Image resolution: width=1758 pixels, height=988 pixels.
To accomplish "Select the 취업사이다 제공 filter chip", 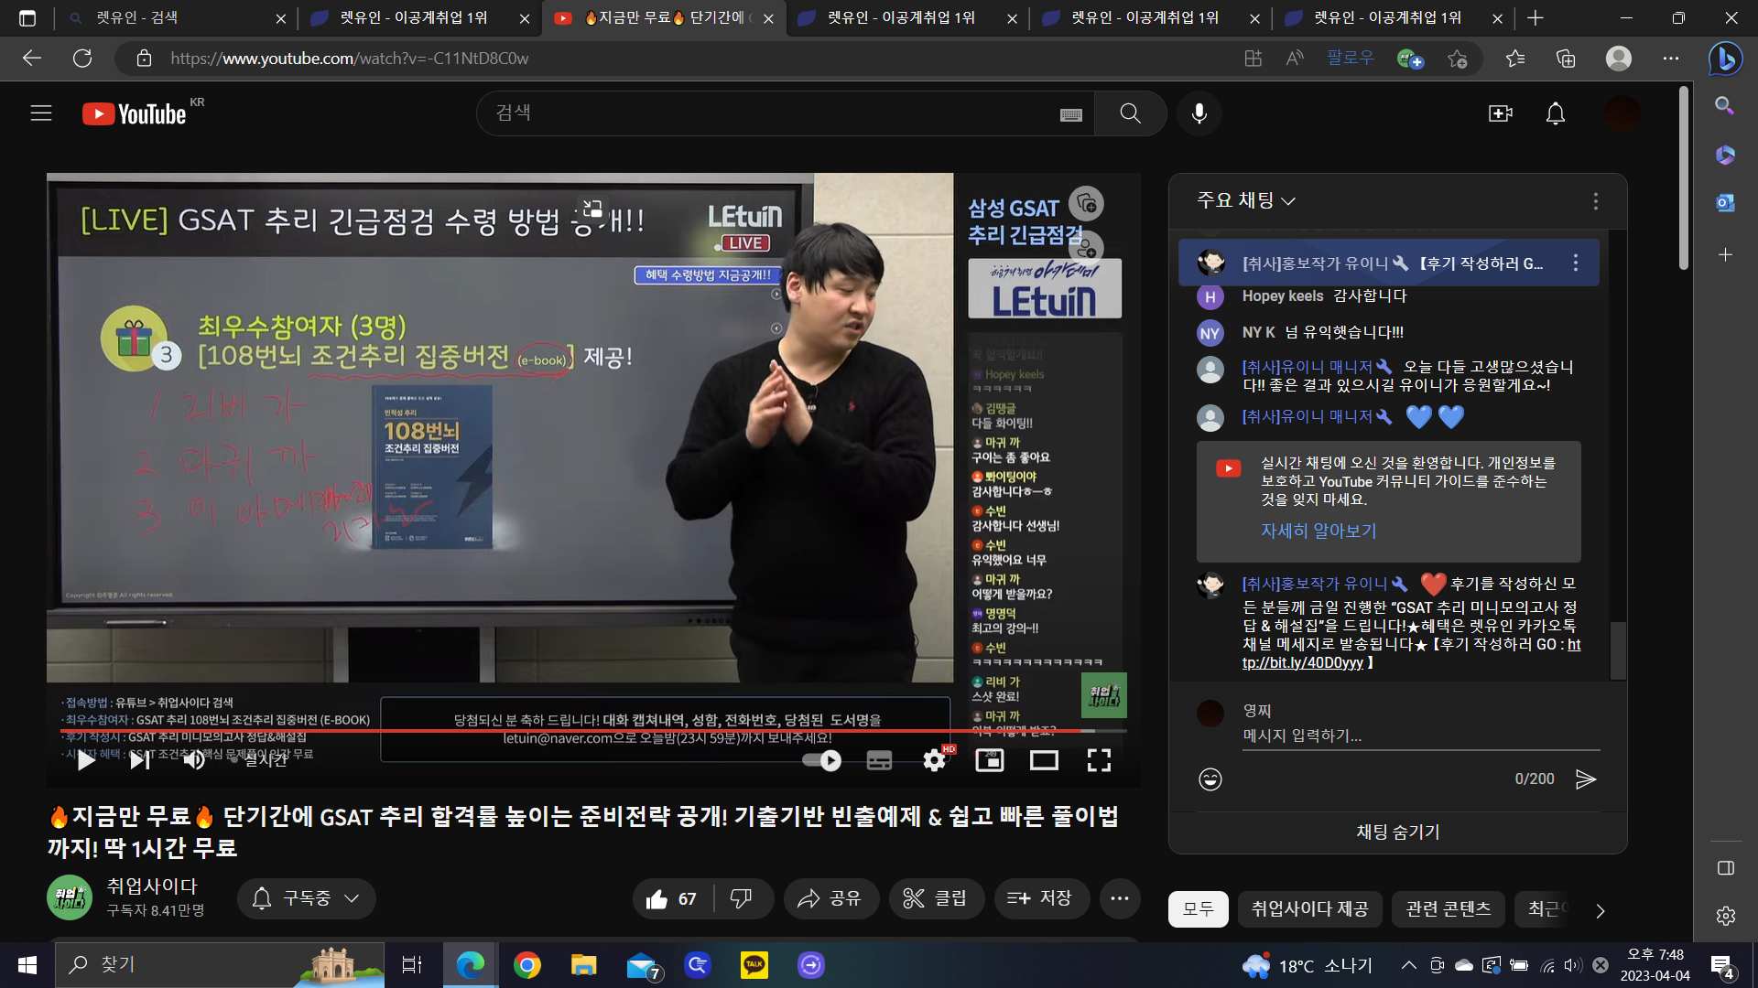I will click(x=1309, y=909).
